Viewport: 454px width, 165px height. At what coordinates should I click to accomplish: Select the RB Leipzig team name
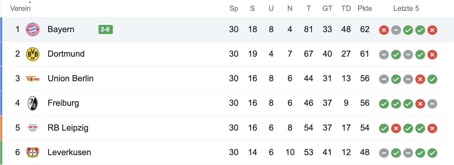pos(68,128)
